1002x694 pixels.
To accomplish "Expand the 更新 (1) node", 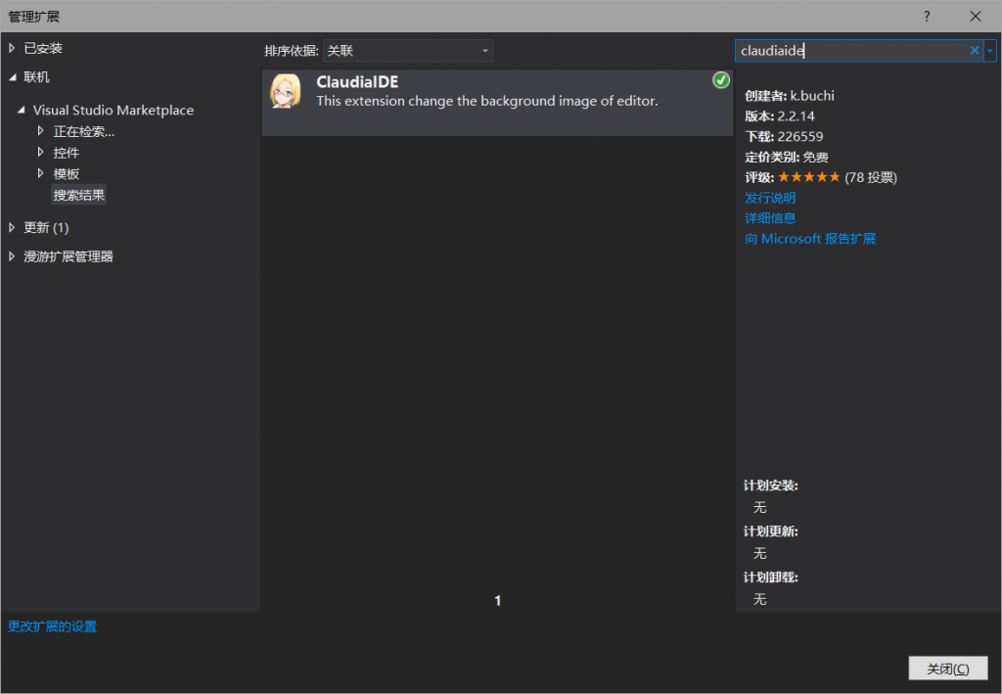I will [13, 227].
